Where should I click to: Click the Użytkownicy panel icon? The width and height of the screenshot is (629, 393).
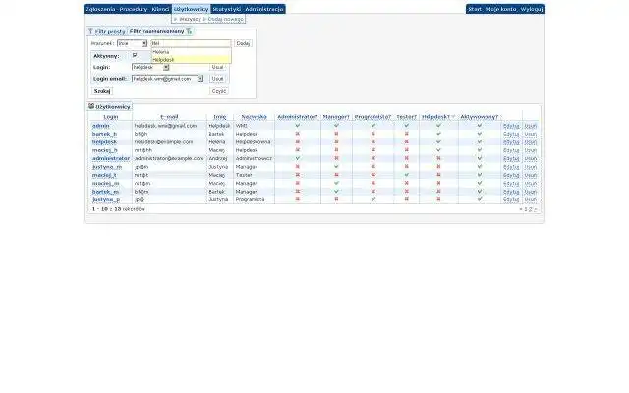click(x=91, y=106)
